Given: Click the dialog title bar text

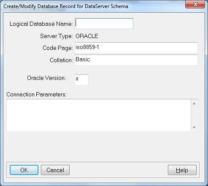Looking at the screenshot, I should 66,6.
